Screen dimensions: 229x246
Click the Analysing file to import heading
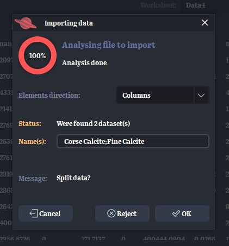(x=109, y=45)
